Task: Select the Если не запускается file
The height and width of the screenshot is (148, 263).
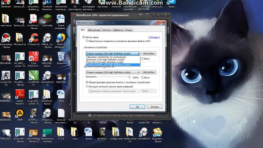Action: click(61, 116)
